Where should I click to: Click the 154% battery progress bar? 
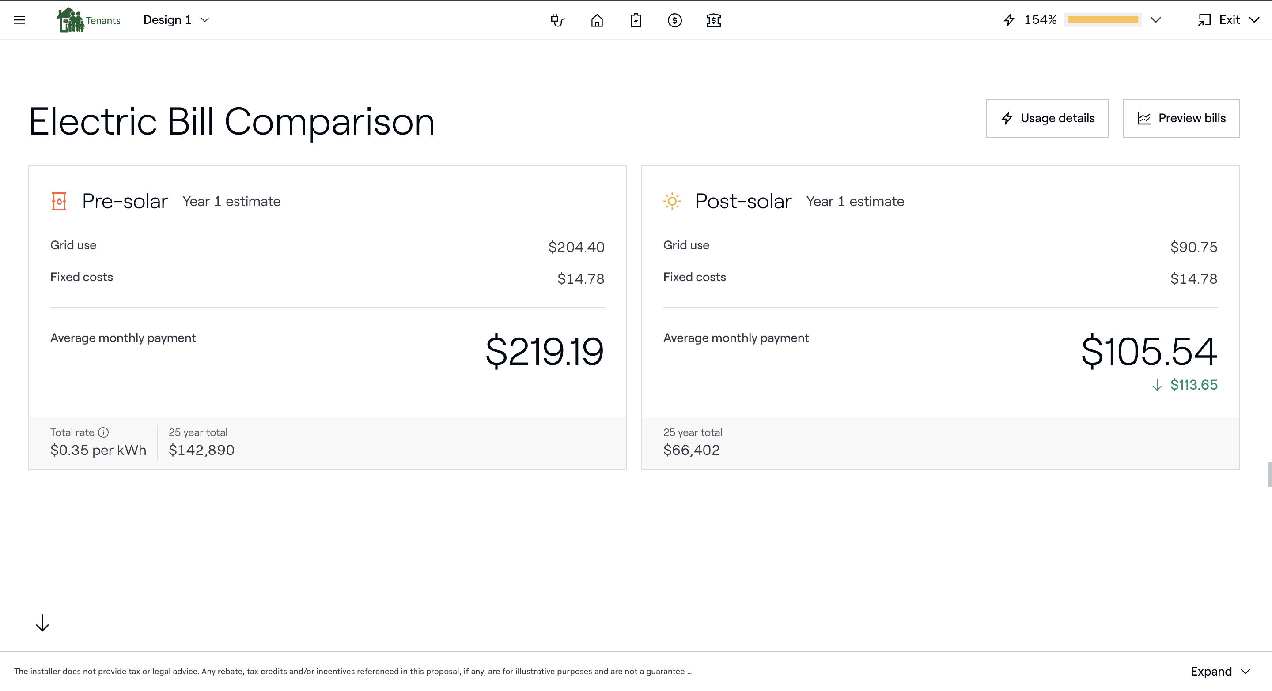click(1102, 19)
